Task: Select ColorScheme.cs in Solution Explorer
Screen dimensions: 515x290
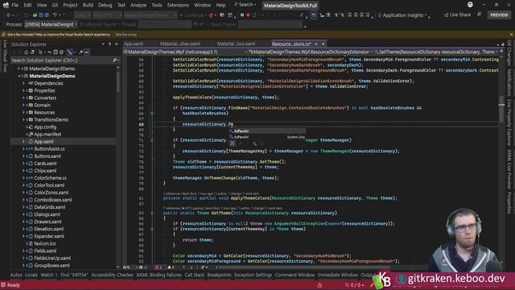Action: [x=50, y=178]
